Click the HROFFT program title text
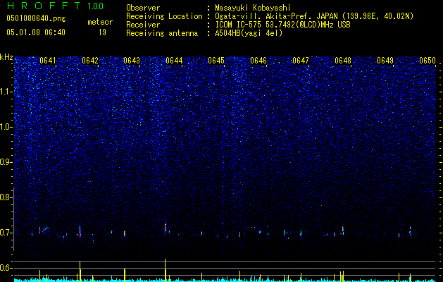 pyautogui.click(x=43, y=6)
